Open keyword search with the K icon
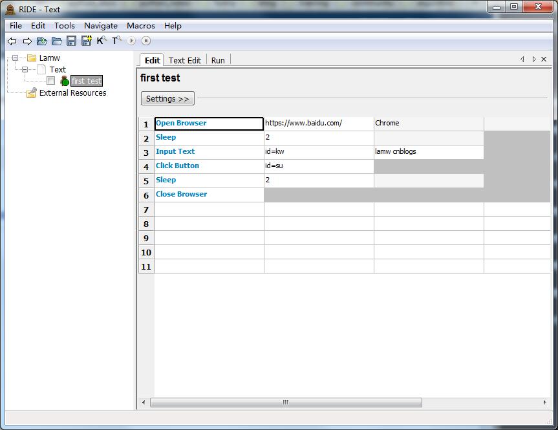The image size is (558, 430). point(102,40)
